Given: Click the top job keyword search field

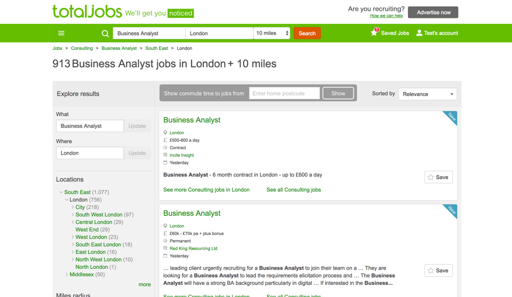Looking at the screenshot, I should pyautogui.click(x=149, y=33).
